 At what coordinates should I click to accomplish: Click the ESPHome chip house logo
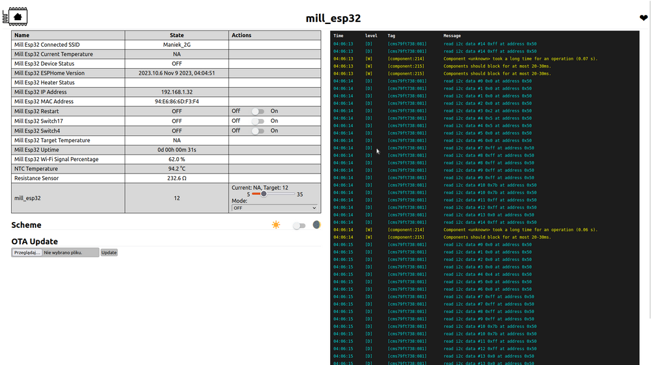(16, 17)
